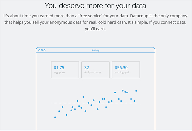Select the $1.75 avg. price card

(65, 70)
